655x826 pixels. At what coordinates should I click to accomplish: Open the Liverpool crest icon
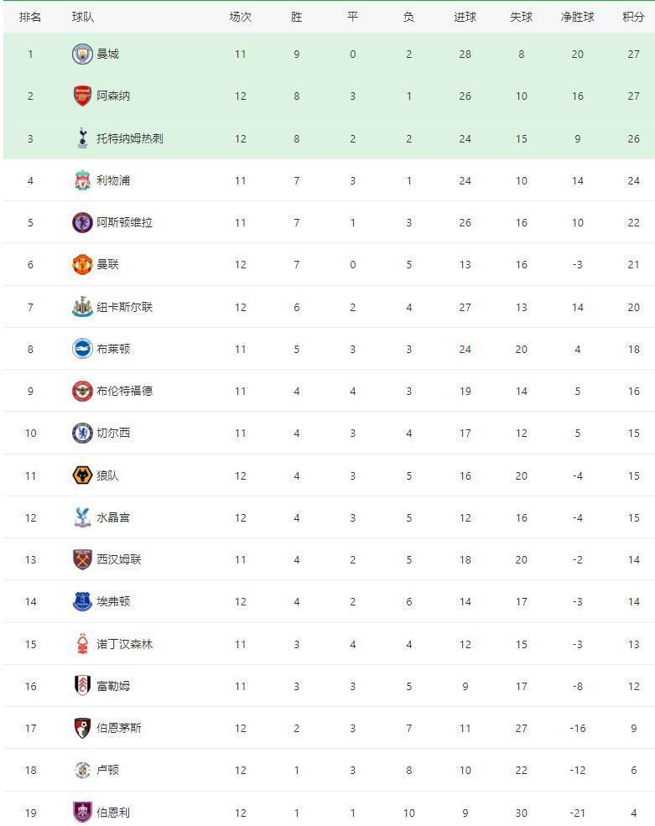click(x=82, y=180)
